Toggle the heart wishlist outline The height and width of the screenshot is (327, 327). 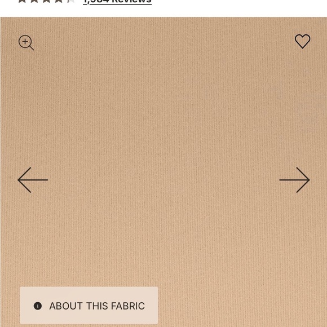click(302, 41)
